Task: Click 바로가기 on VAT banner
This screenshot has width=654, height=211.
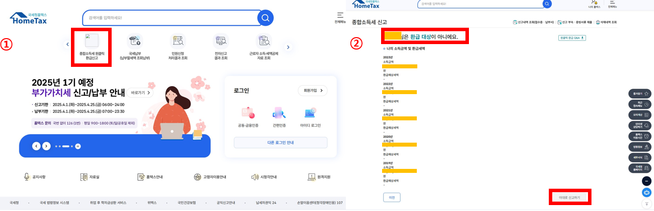Action: pos(140,93)
